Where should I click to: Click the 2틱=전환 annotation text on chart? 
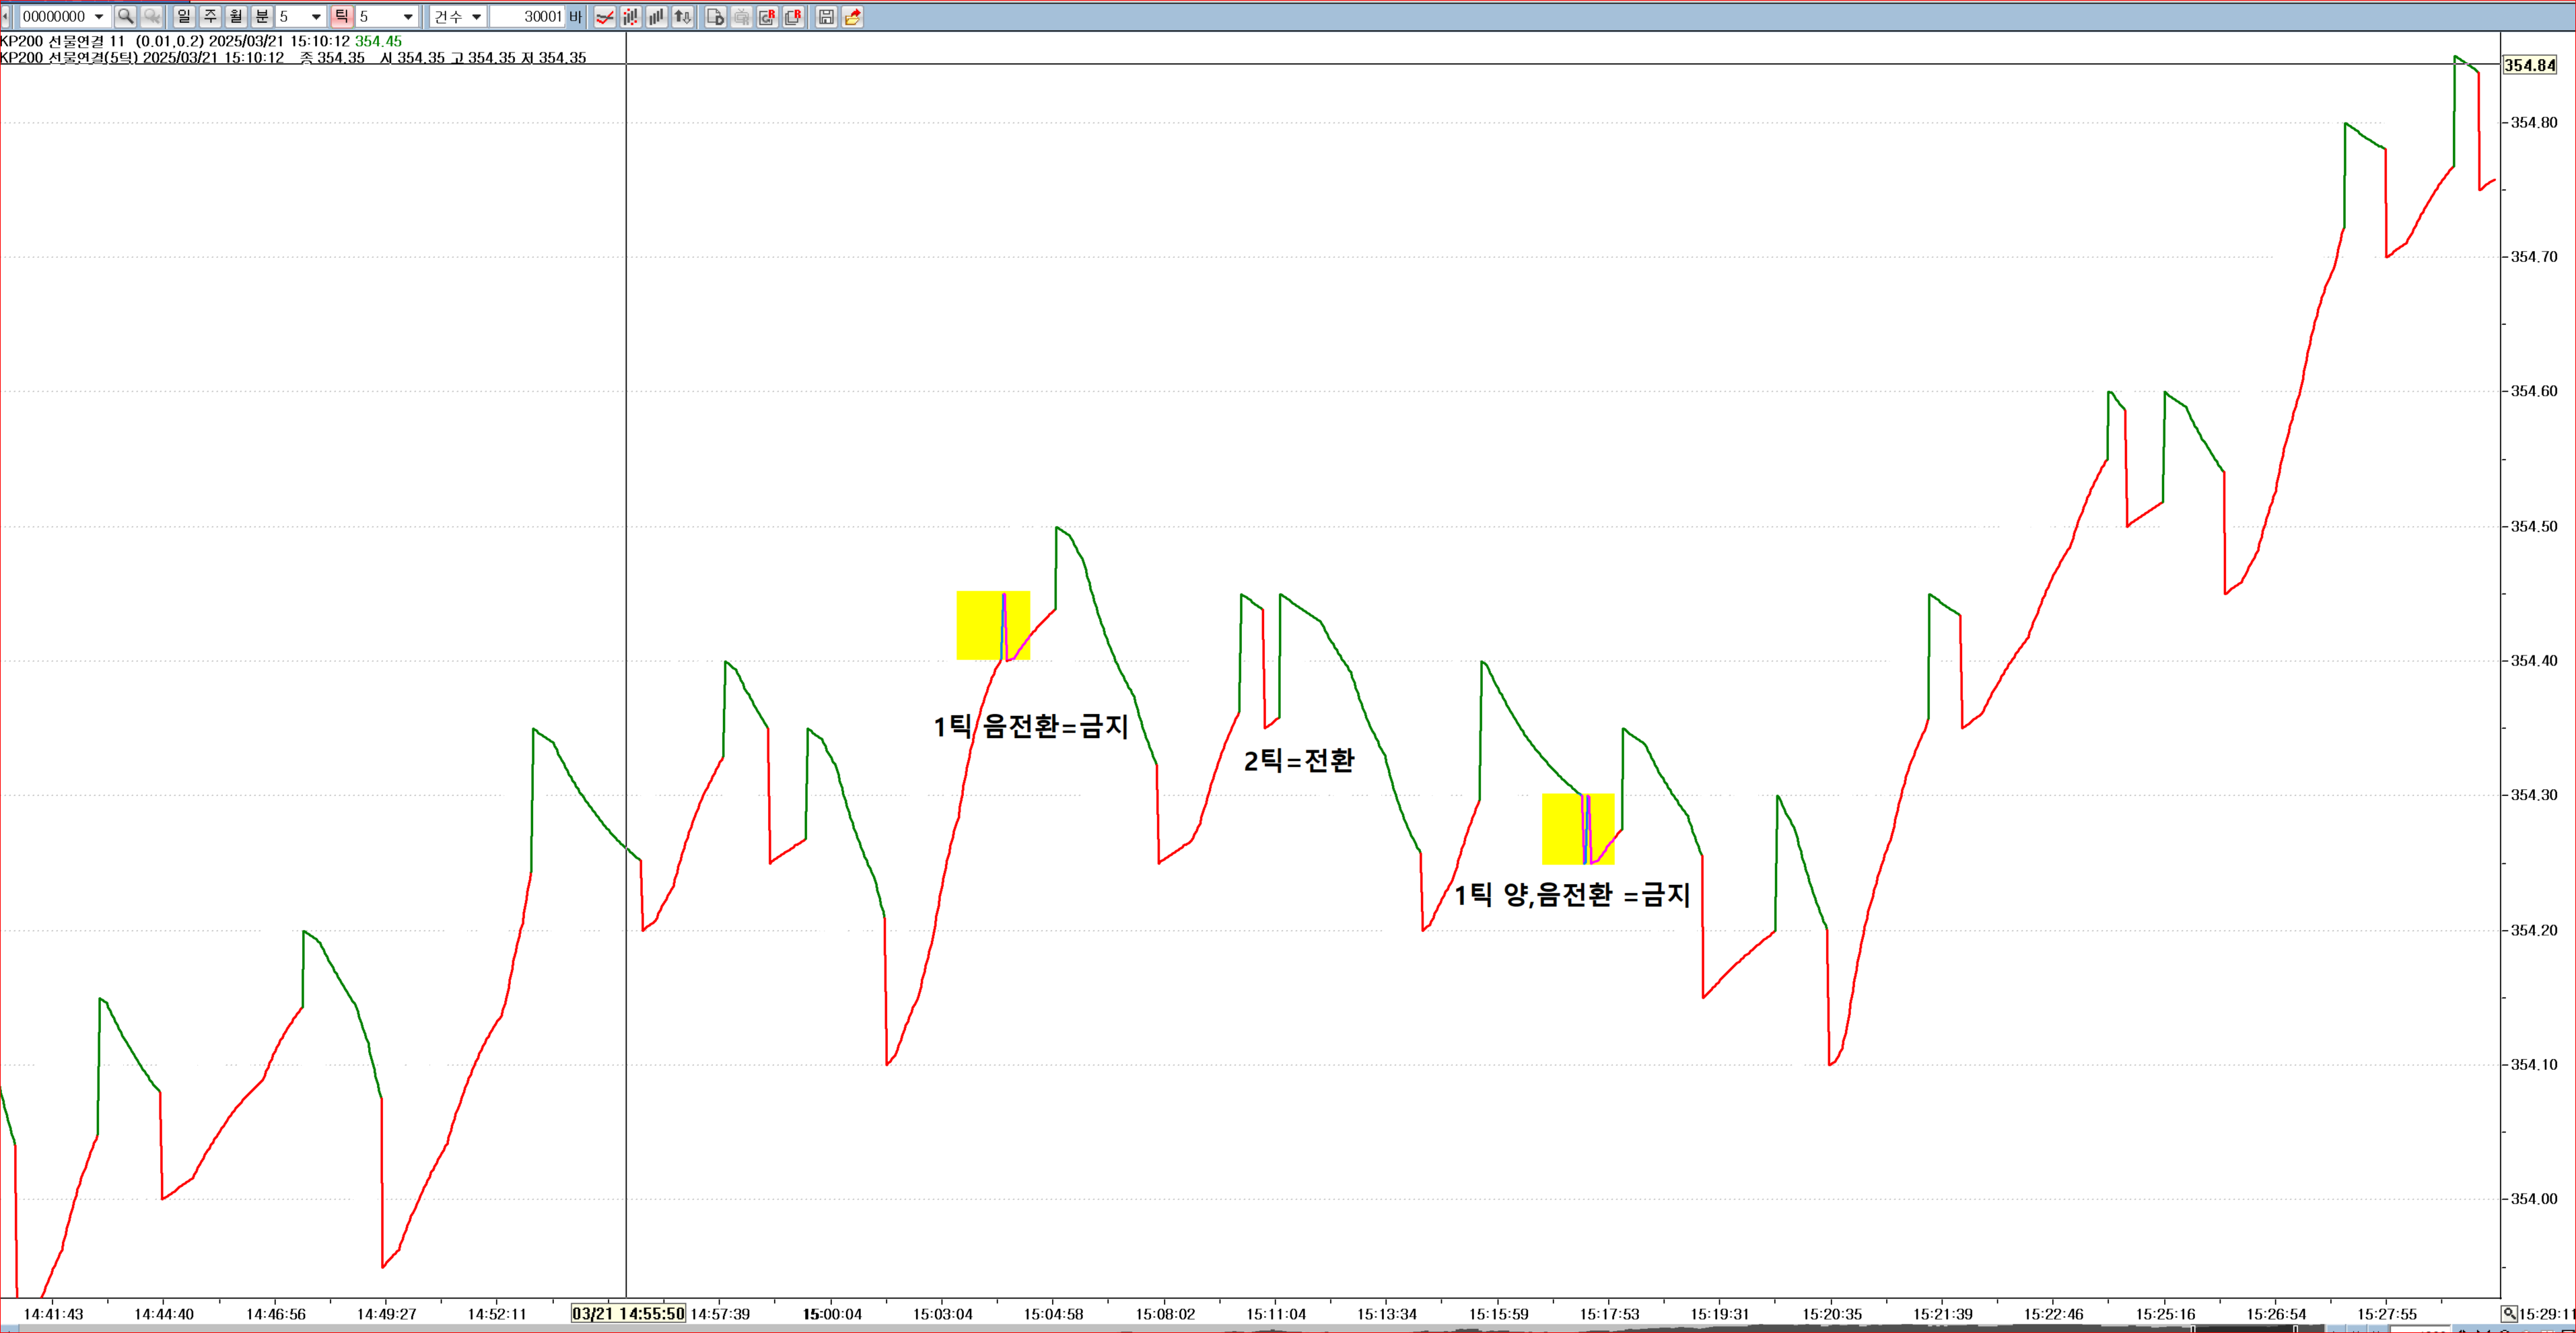(1298, 761)
